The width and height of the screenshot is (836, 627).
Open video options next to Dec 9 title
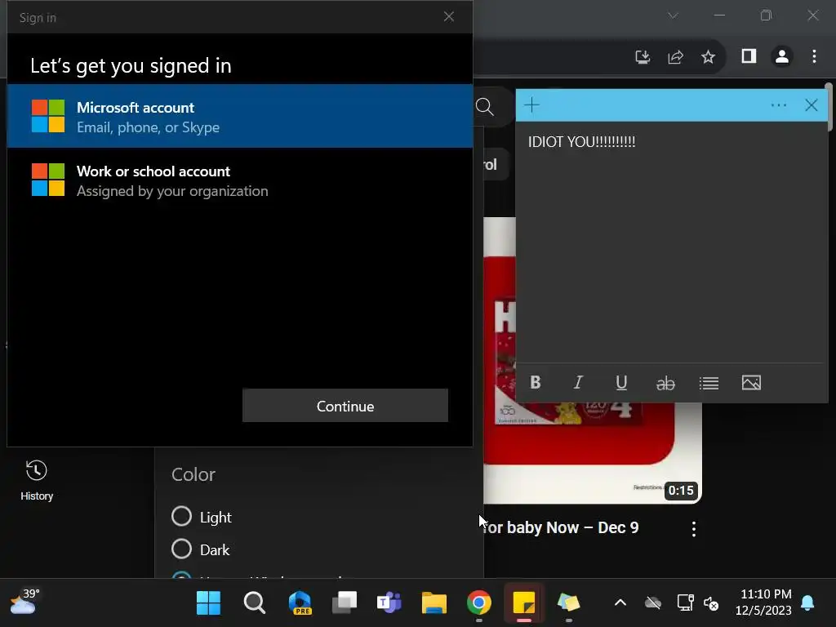coord(694,529)
